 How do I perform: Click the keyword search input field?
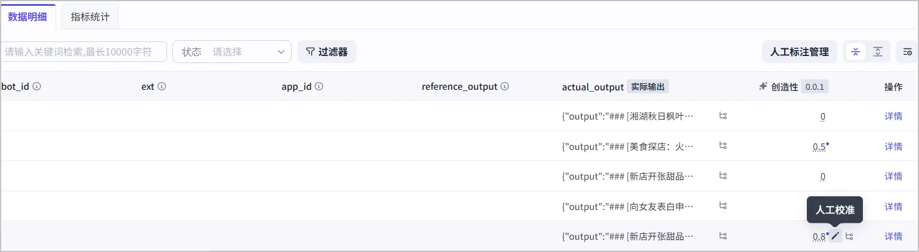(x=84, y=52)
